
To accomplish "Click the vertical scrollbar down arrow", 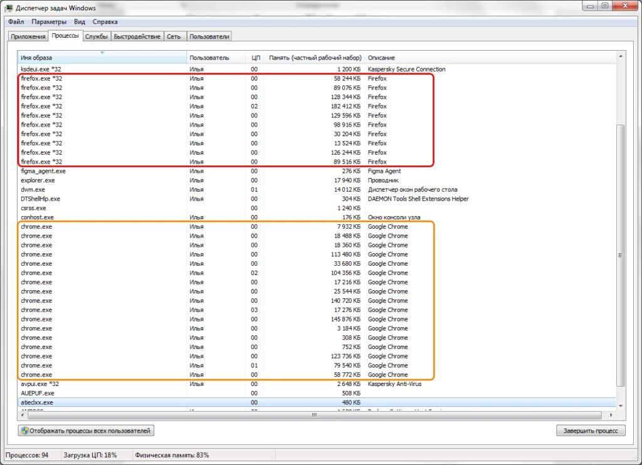I will click(621, 406).
